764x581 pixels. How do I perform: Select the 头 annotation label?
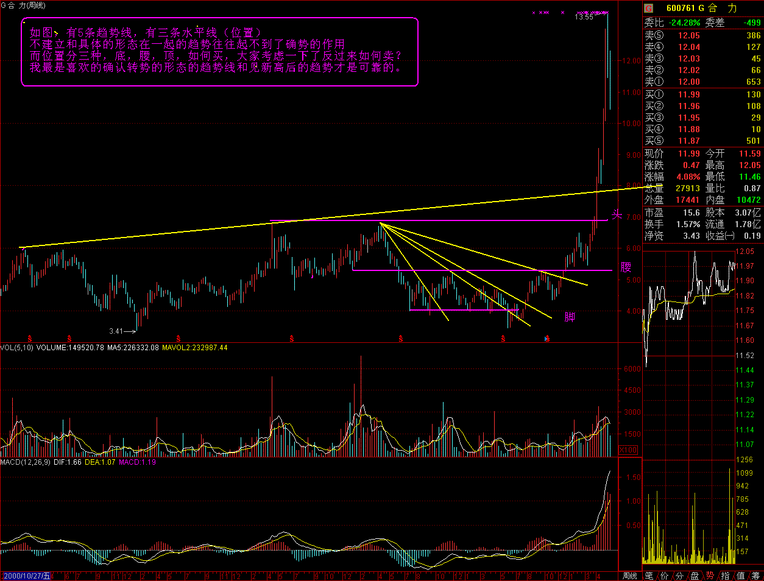617,216
